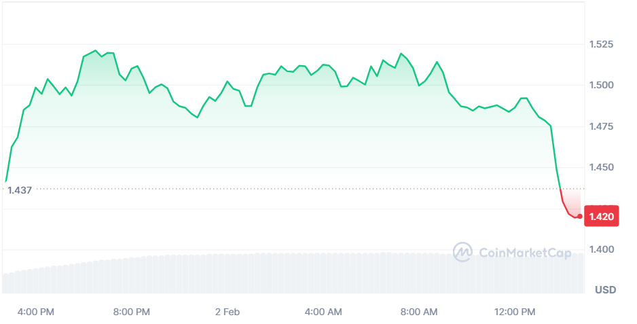
Task: Click the 1.525 price axis label
Action: [x=602, y=44]
